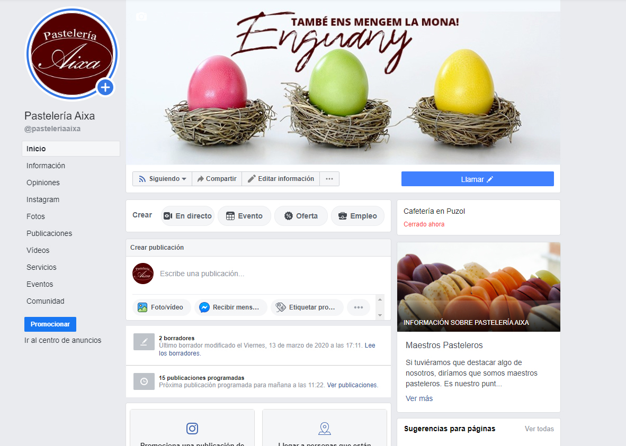Click the location pin icon card
The width and height of the screenshot is (626, 446).
[x=325, y=429]
